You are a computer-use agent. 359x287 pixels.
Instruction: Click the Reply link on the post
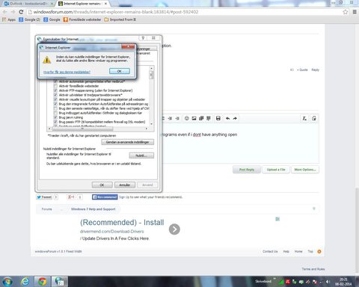[x=315, y=70]
